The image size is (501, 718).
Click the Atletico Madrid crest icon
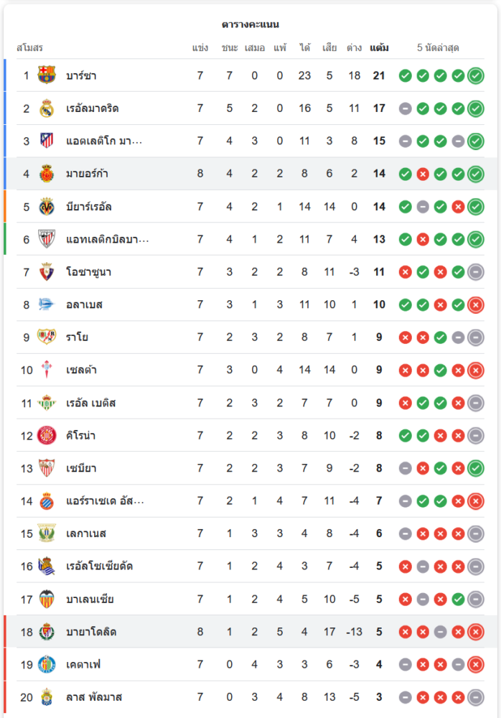tap(47, 141)
